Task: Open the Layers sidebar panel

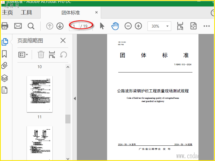Action: [x=5, y=78]
